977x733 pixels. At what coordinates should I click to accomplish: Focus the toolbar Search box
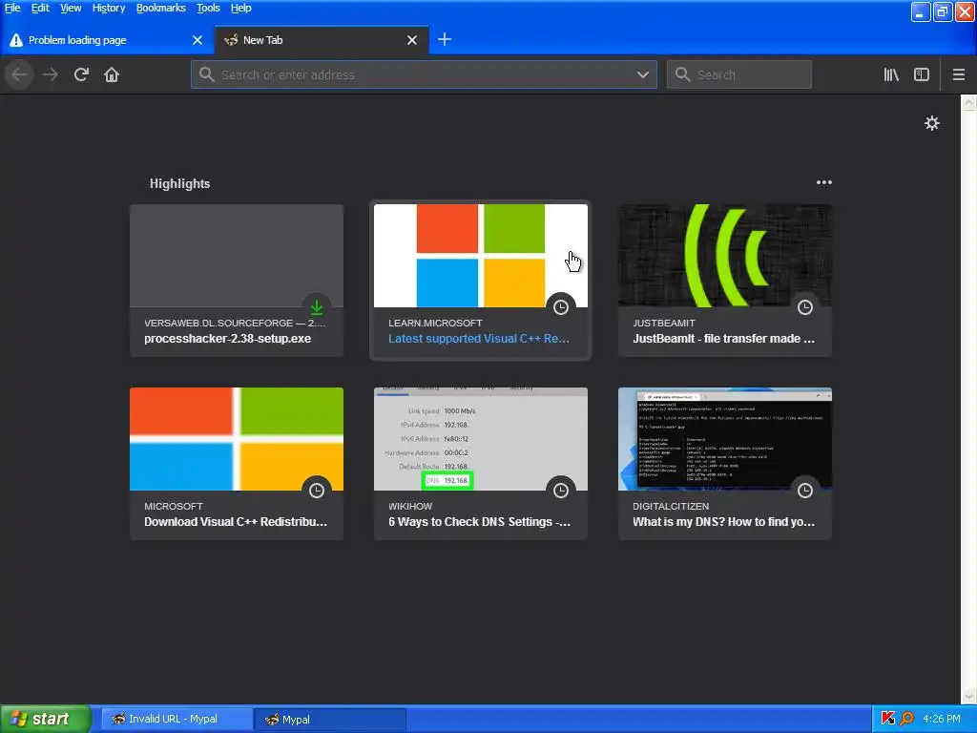click(739, 74)
